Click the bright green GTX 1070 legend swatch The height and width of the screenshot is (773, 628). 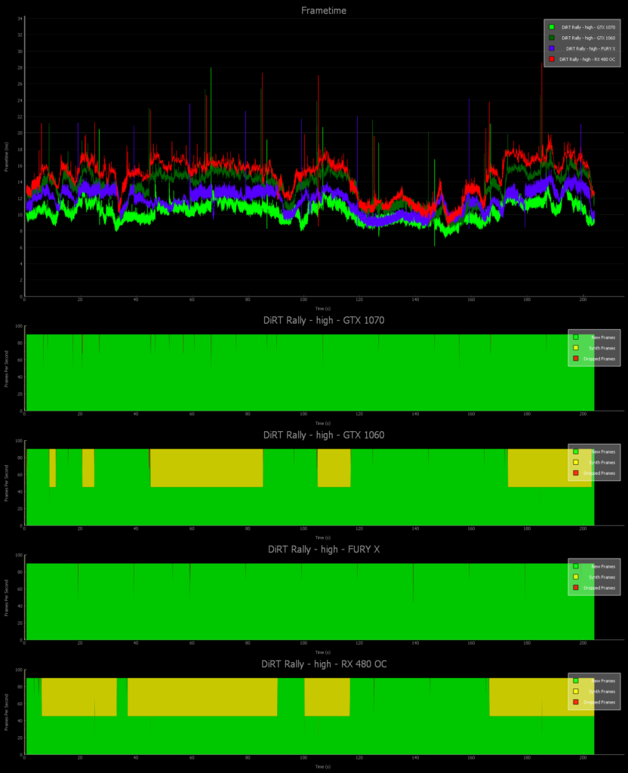(x=552, y=27)
